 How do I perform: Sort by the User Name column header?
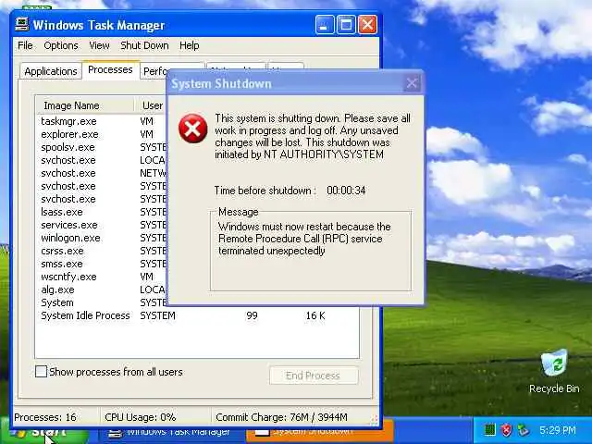(x=151, y=105)
